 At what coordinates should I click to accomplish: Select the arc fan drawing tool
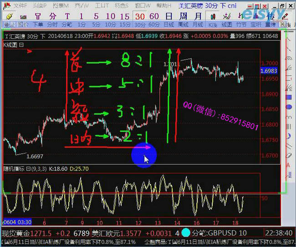(288, 58)
